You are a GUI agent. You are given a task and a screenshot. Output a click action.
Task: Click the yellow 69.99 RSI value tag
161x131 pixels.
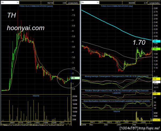tap(156, 93)
